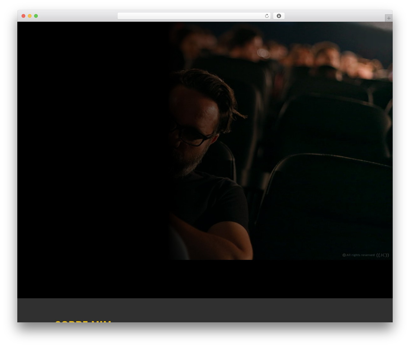This screenshot has height=347, width=410.
Task: Close the browser window using the red button
Action: [x=23, y=16]
